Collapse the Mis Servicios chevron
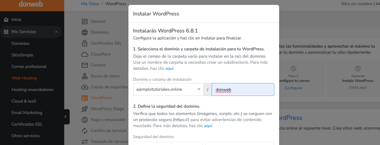380x145 pixels. point(56,32)
